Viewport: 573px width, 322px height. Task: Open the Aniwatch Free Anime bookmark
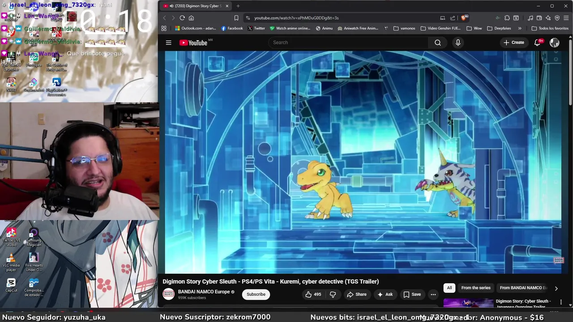(358, 28)
